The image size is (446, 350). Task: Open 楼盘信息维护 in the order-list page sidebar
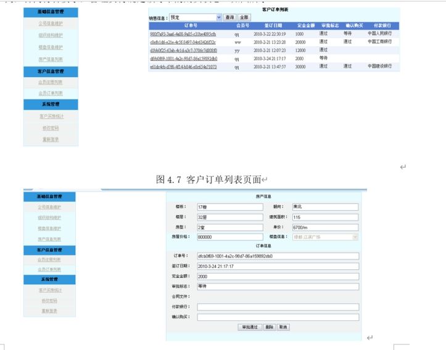(51, 47)
